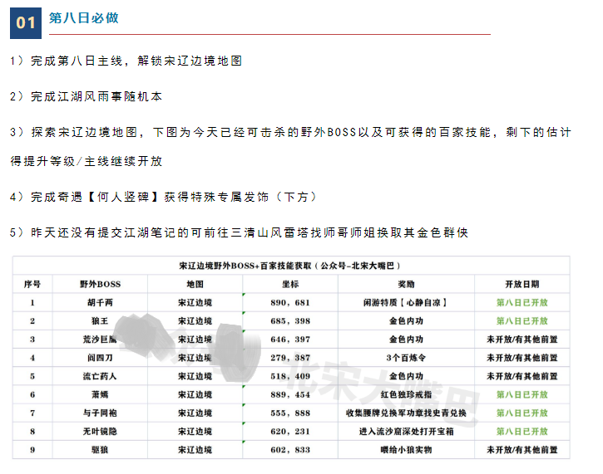Image resolution: width=603 pixels, height=474 pixels.
Task: Click serial number "6" in 萧嫣 row
Action: click(32, 394)
